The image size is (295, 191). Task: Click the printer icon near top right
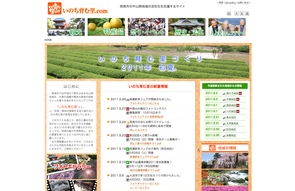coord(229,14)
